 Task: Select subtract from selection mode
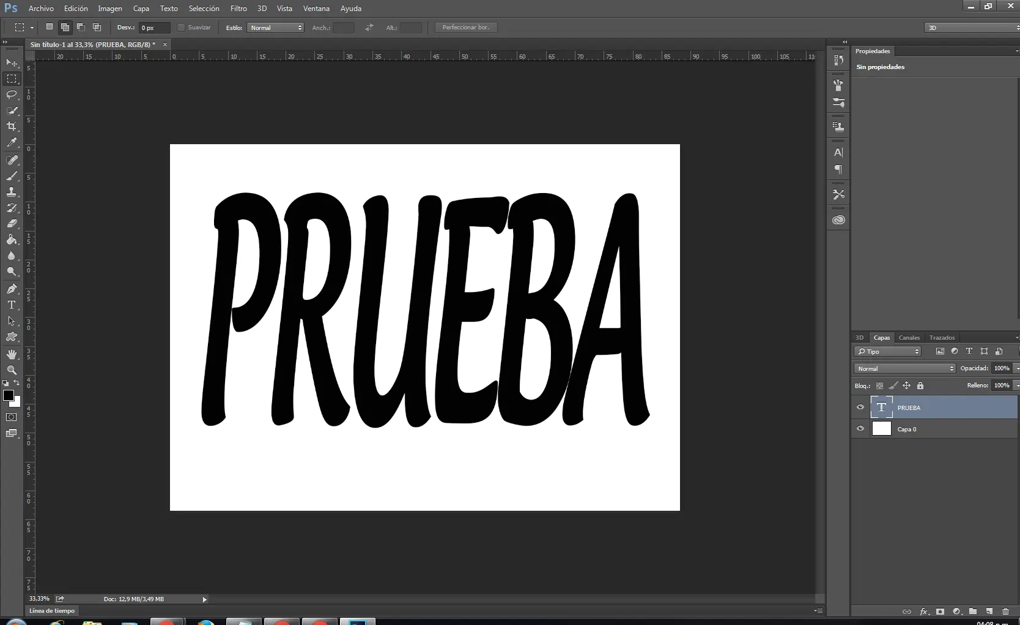tap(81, 27)
